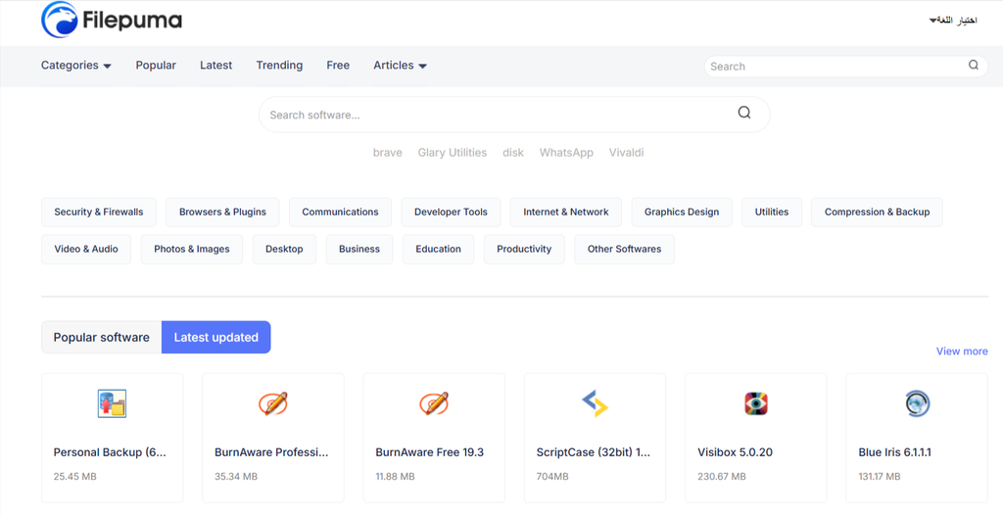Open the Blue Iris 6.1.1.1 title

tap(895, 452)
